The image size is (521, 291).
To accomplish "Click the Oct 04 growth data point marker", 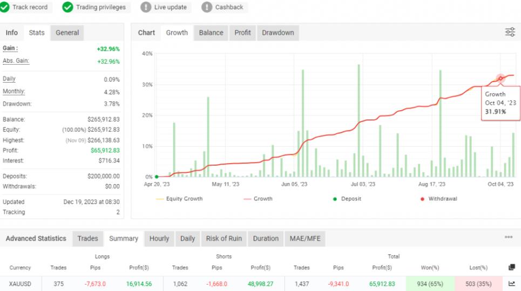I will [x=500, y=79].
